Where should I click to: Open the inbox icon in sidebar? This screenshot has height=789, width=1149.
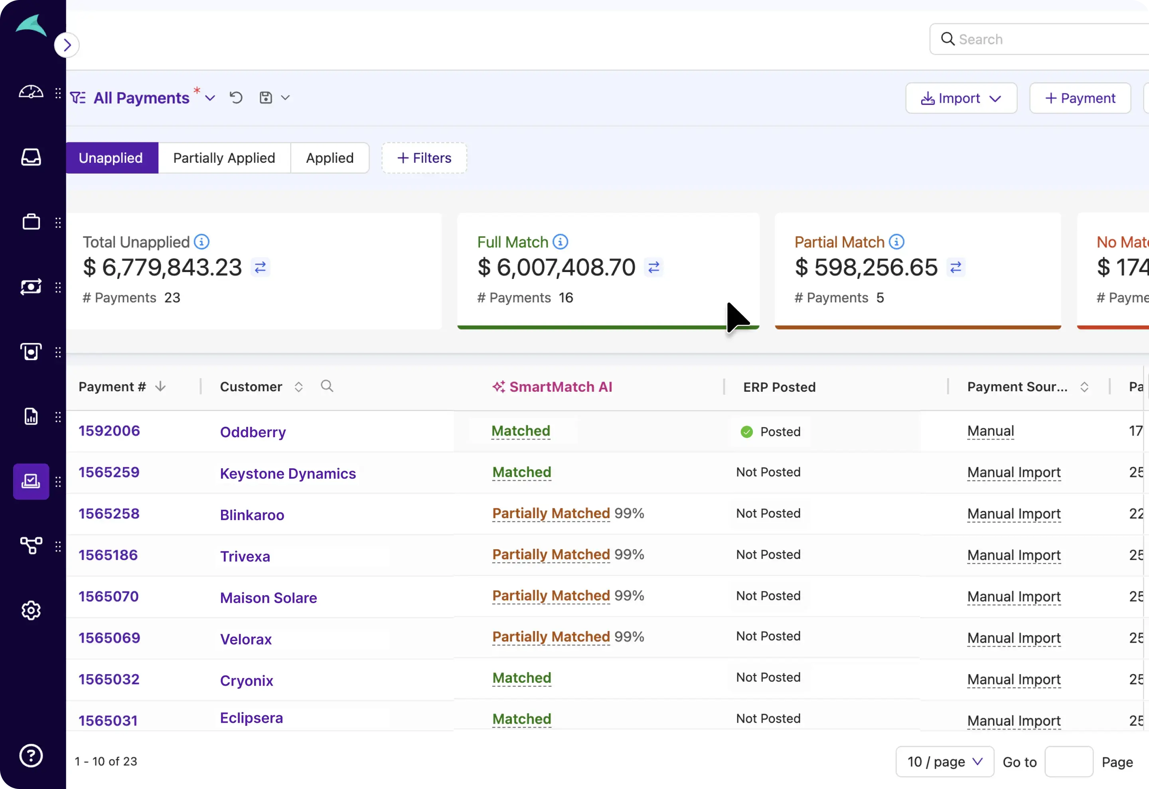point(31,157)
